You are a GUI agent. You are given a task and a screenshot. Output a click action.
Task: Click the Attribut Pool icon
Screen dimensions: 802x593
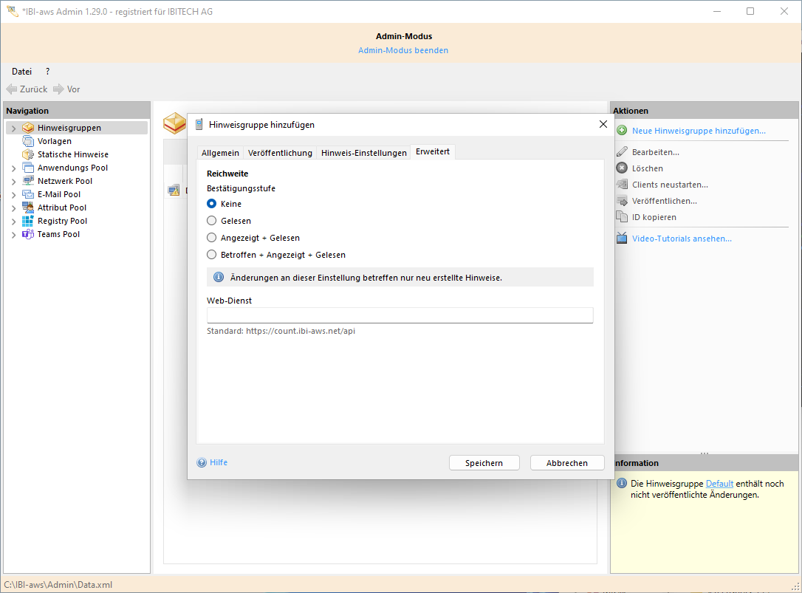click(28, 208)
